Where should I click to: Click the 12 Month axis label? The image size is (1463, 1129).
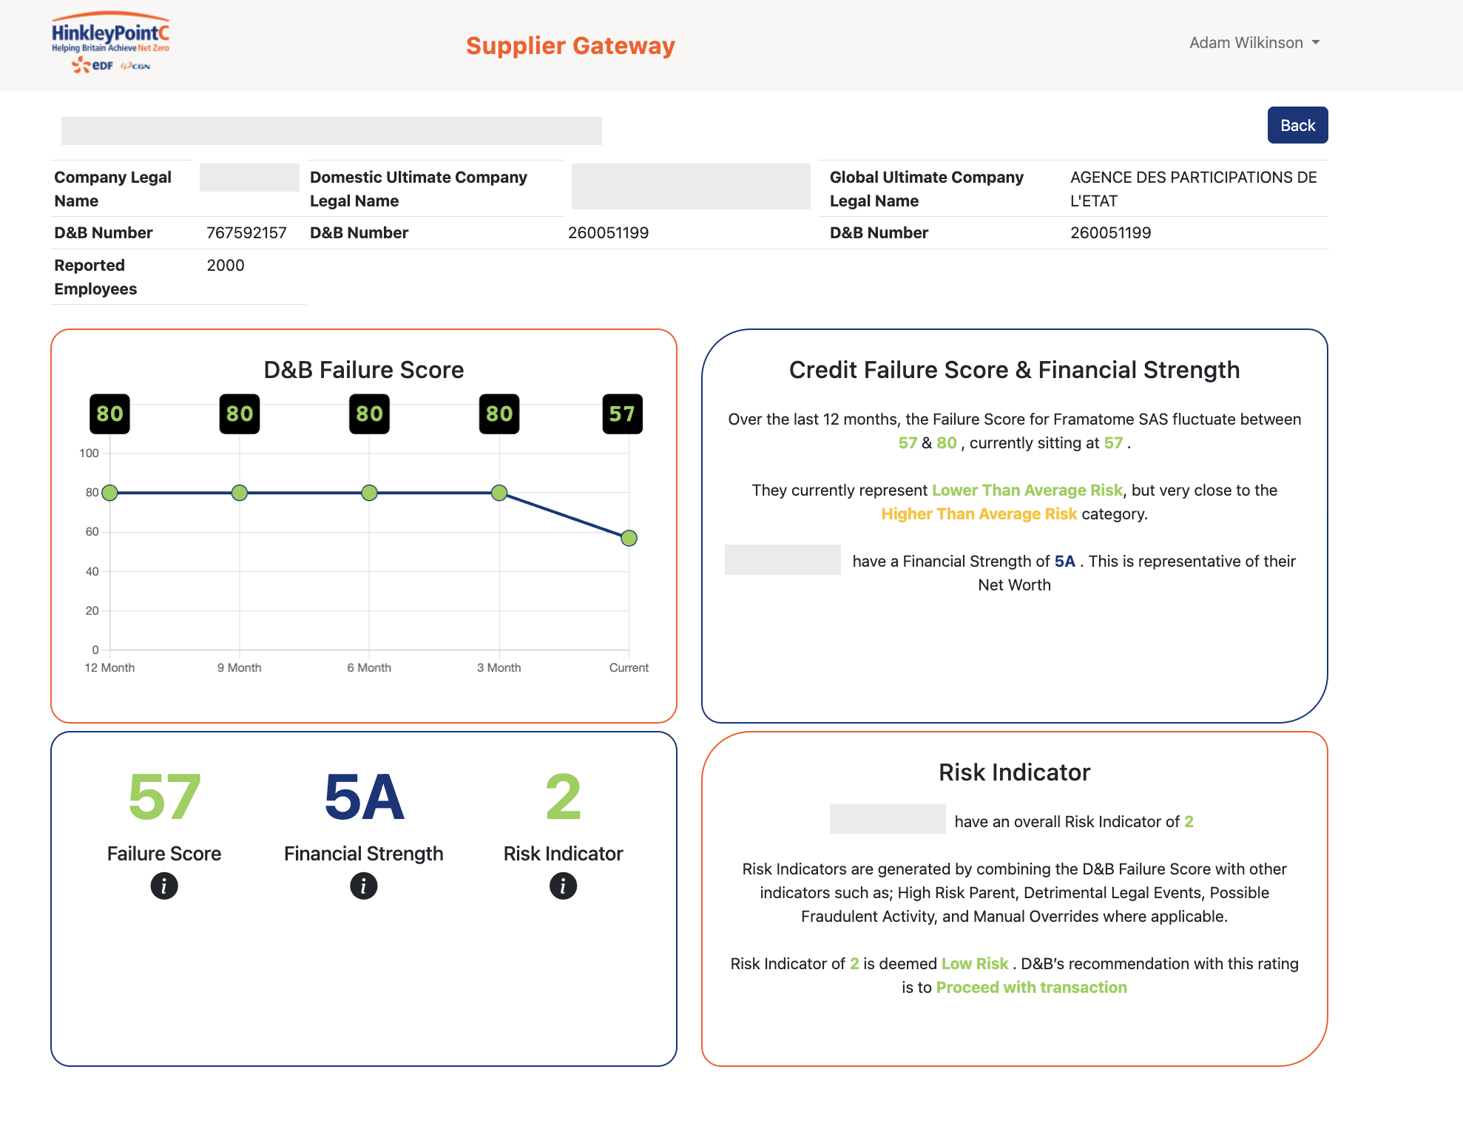click(x=109, y=667)
